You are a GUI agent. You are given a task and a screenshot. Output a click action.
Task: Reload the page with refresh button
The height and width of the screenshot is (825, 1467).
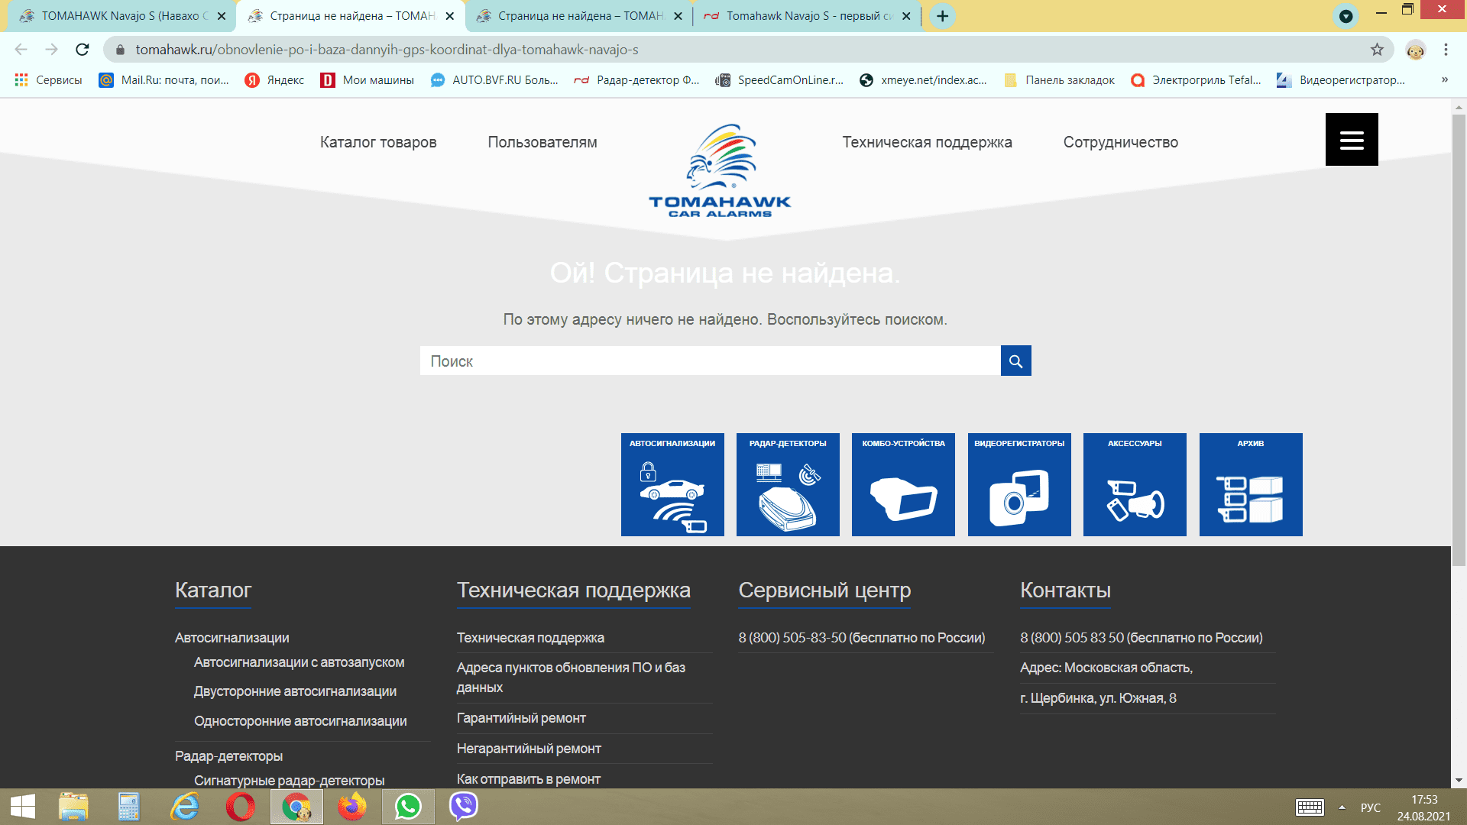(83, 50)
